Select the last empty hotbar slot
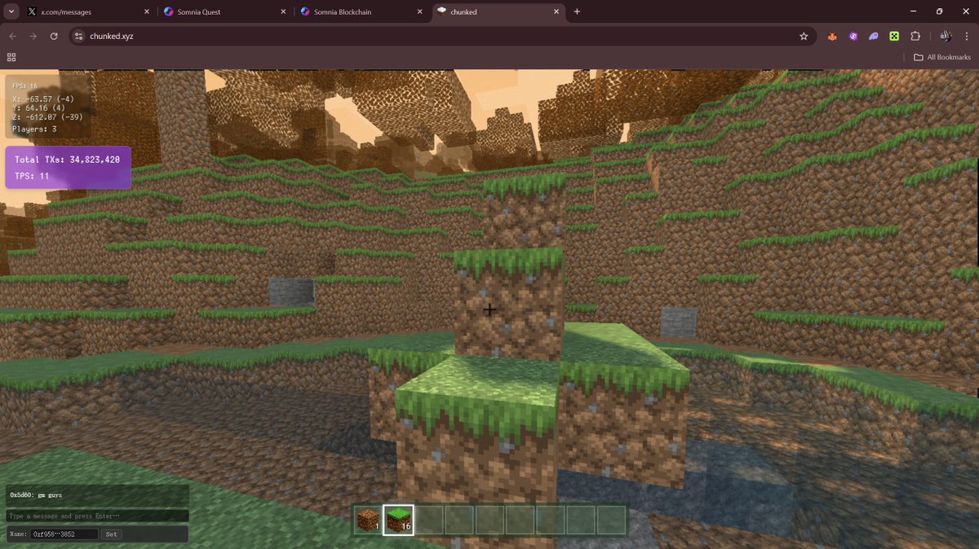The height and width of the screenshot is (549, 979). [x=611, y=520]
